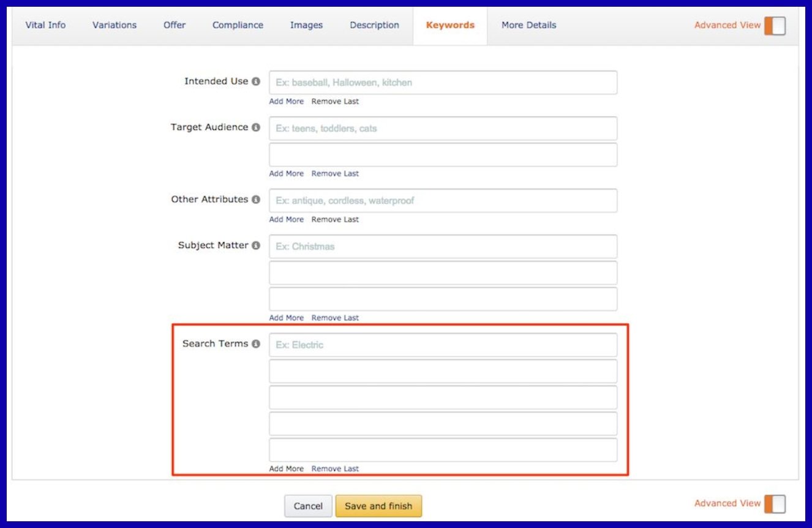Viewport: 812px width, 528px height.
Task: Click info icon beside Target Audience
Action: pos(256,127)
